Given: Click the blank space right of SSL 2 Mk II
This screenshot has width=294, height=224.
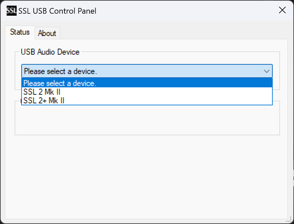Looking at the screenshot, I should point(166,92).
